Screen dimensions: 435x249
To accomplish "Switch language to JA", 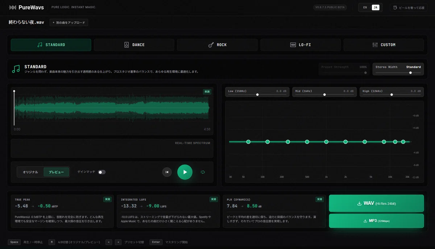I will (x=376, y=8).
